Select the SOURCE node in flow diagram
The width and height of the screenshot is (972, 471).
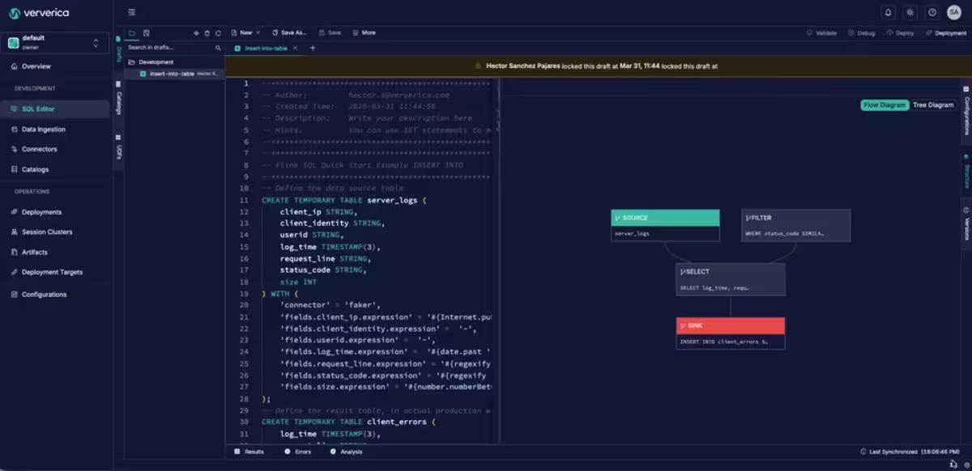click(665, 225)
